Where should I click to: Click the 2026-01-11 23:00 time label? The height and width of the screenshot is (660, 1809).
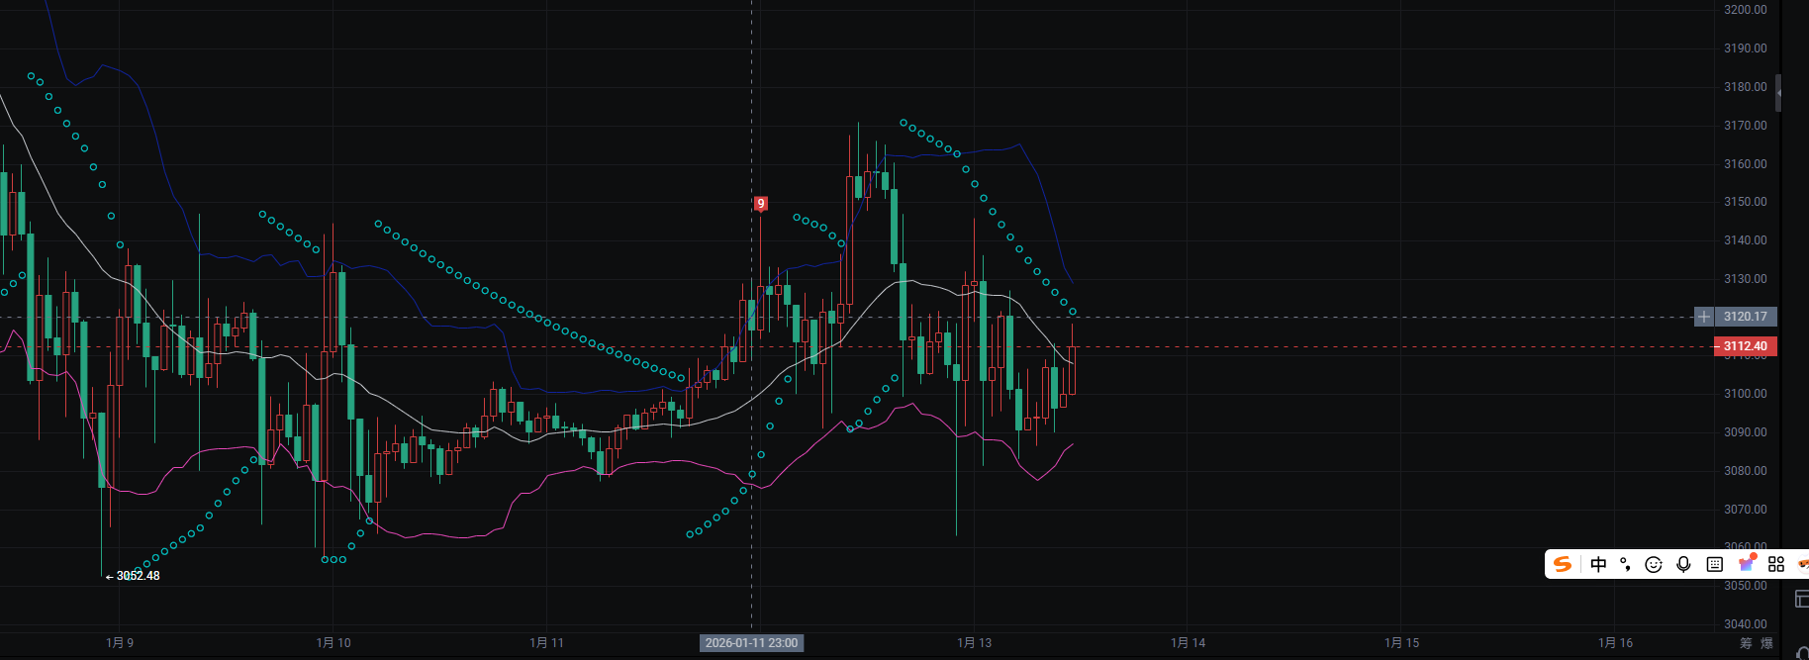pyautogui.click(x=751, y=643)
